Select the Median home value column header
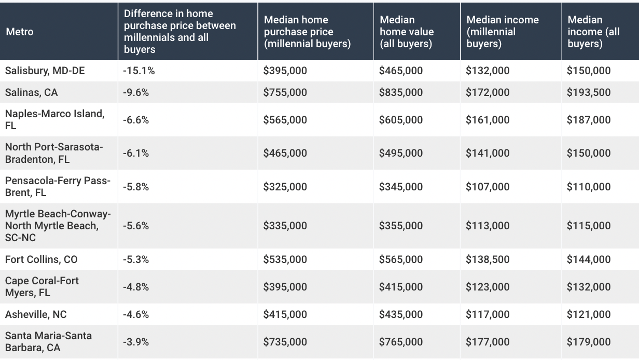The image size is (639, 360). click(406, 32)
